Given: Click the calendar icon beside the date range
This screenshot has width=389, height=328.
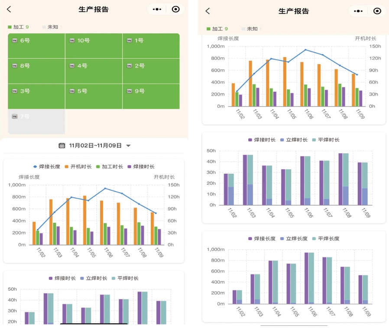Looking at the screenshot, I should pos(62,145).
